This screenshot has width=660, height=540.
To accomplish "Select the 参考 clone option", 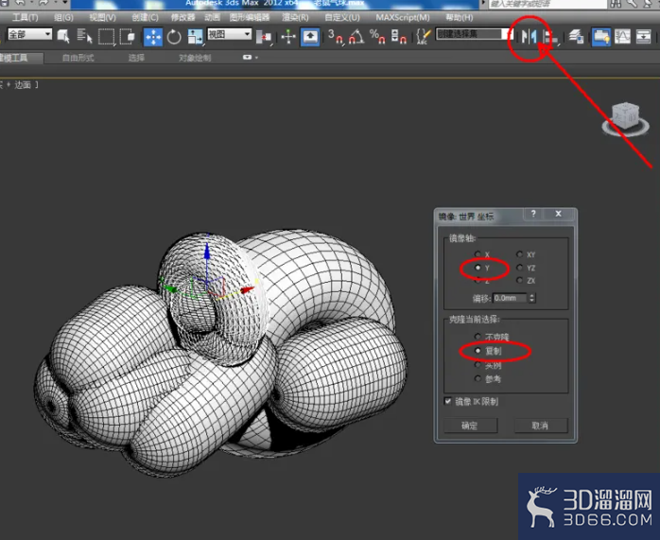I will pos(478,379).
